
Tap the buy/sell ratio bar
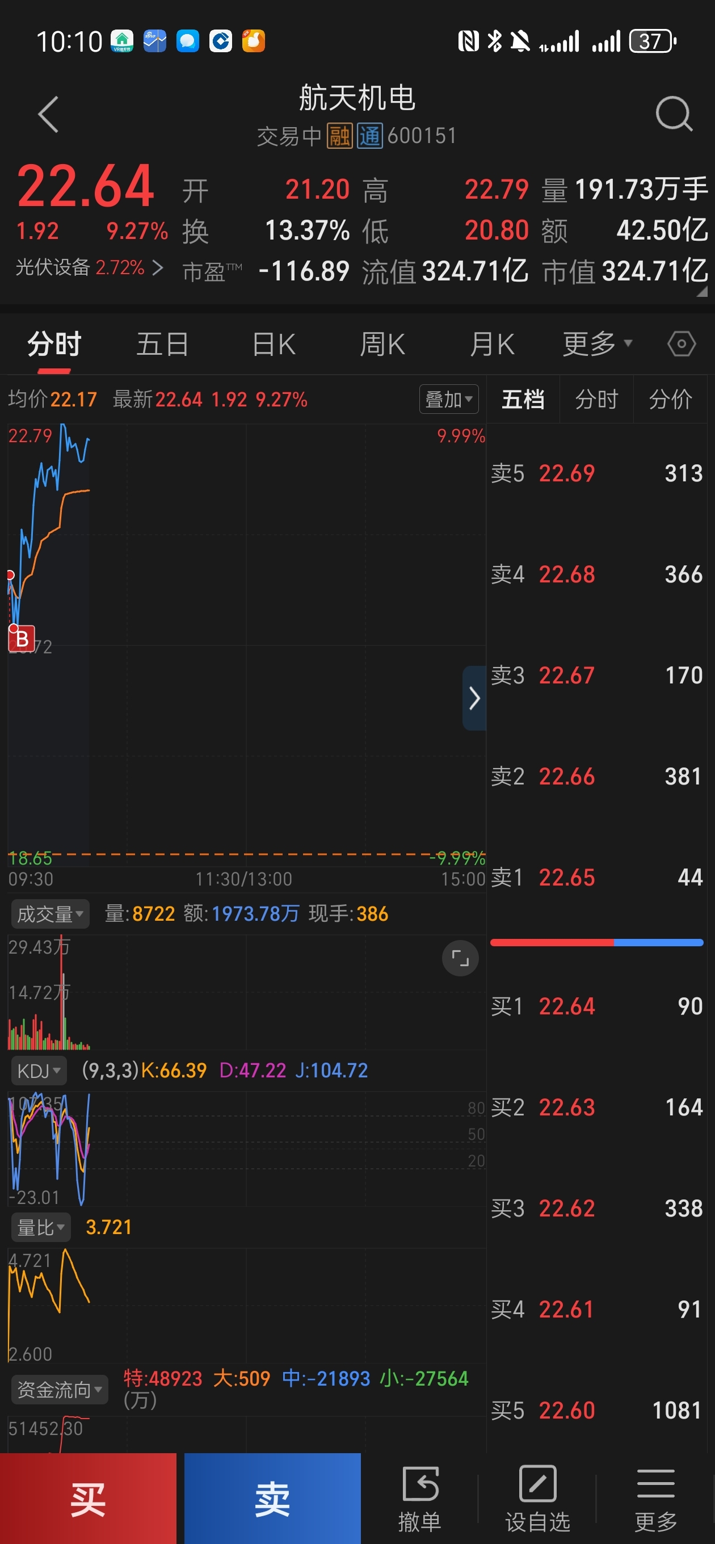click(x=596, y=943)
